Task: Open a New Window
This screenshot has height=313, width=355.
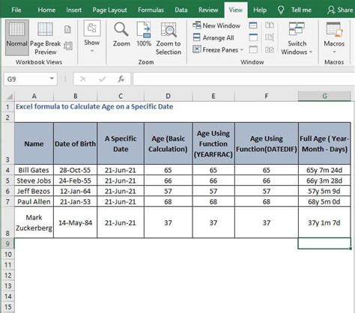Action: pos(216,25)
